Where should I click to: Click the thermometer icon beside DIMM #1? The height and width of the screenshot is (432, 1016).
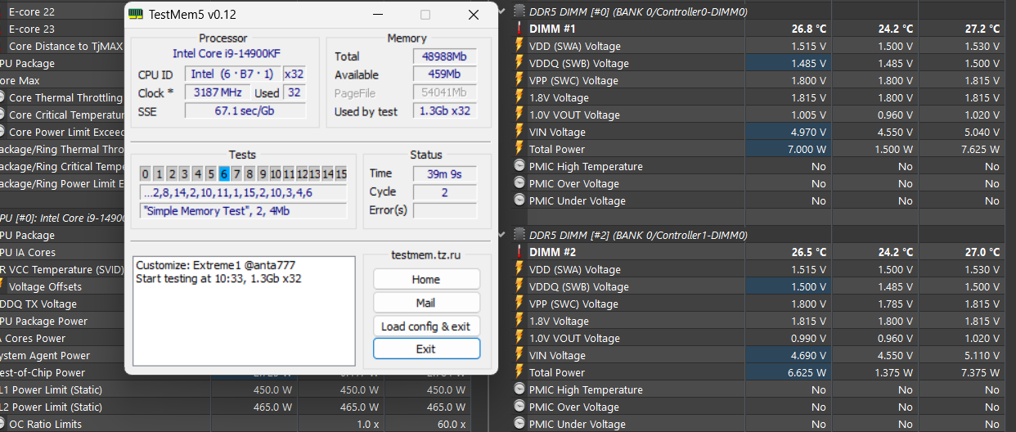(519, 29)
